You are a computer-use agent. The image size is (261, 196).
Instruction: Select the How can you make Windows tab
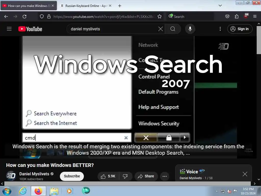click(29, 6)
